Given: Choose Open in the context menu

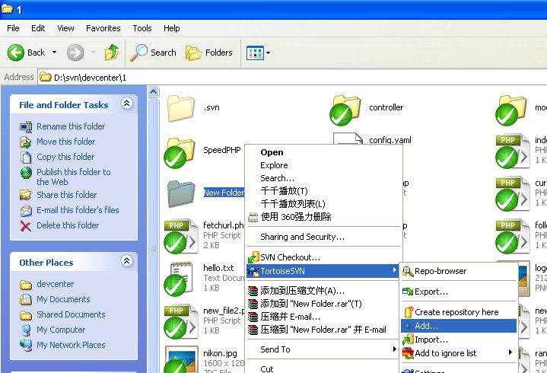Looking at the screenshot, I should pyautogui.click(x=323, y=152).
